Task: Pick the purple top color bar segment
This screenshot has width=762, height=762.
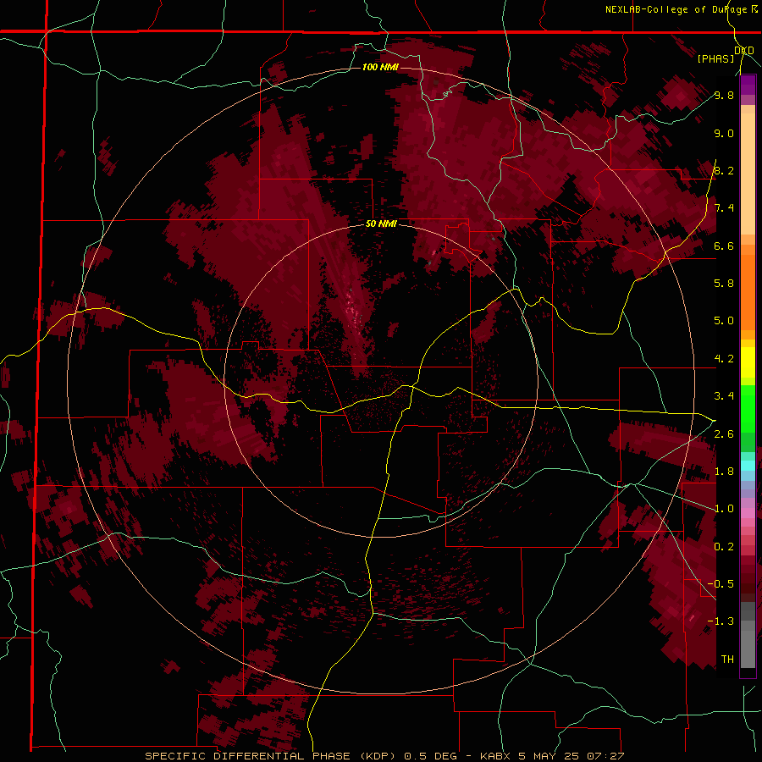Action: point(748,85)
